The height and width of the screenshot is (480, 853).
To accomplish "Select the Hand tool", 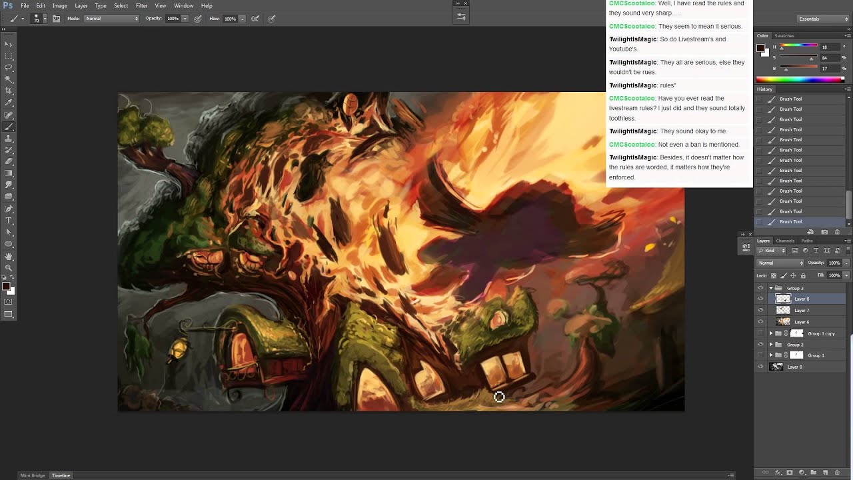I will pyautogui.click(x=9, y=256).
